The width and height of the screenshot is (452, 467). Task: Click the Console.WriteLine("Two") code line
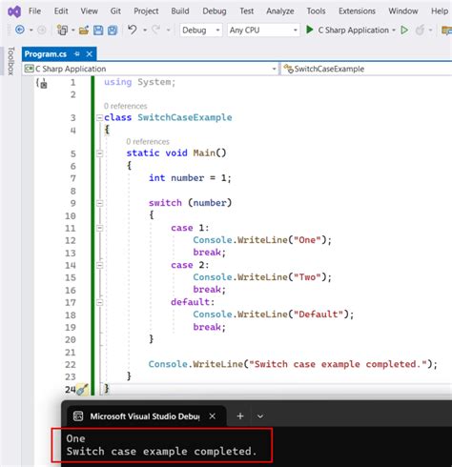[262, 277]
